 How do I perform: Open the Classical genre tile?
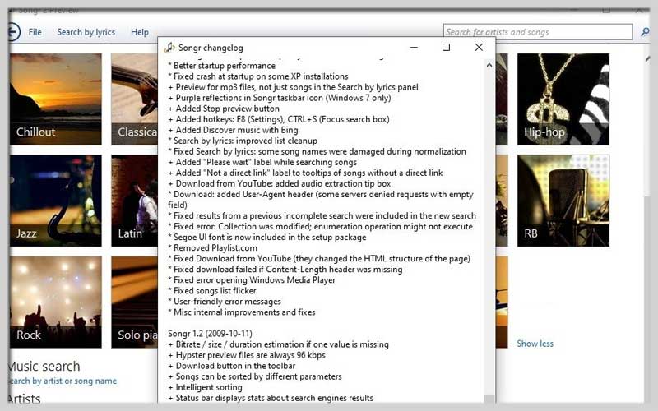134,99
